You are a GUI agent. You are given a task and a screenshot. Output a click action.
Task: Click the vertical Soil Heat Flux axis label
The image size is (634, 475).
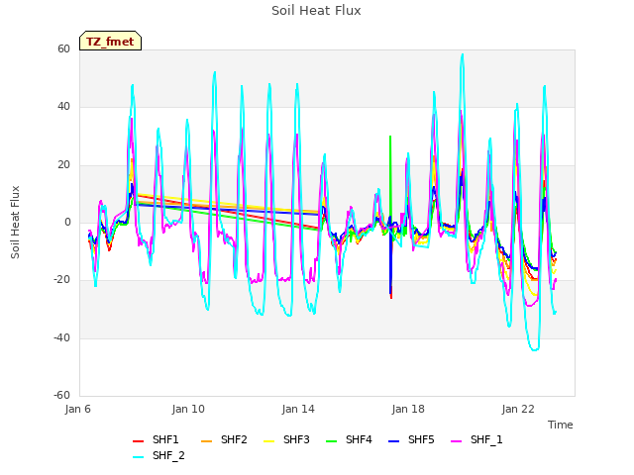pos(15,222)
